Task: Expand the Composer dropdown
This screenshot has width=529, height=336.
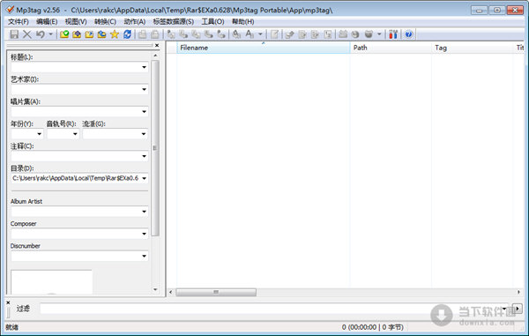Action: pyautogui.click(x=144, y=234)
